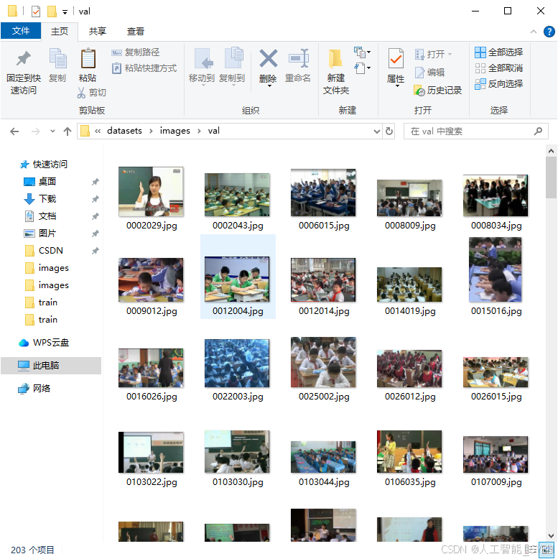Viewport: 558px width, 559px height.
Task: Click the History icon in the open group
Action: click(x=419, y=91)
